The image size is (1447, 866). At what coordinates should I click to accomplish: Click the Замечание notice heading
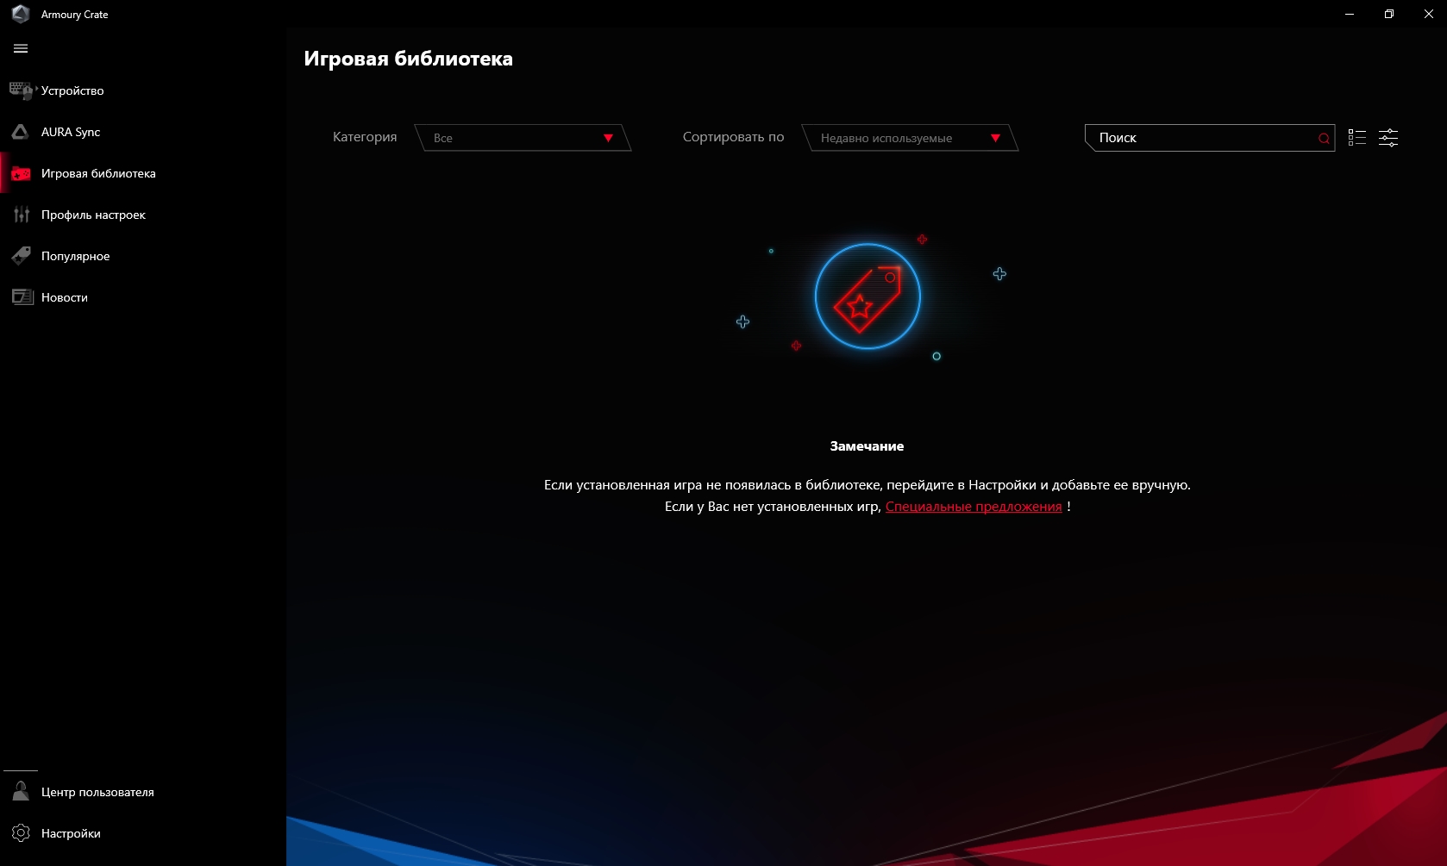tap(867, 446)
